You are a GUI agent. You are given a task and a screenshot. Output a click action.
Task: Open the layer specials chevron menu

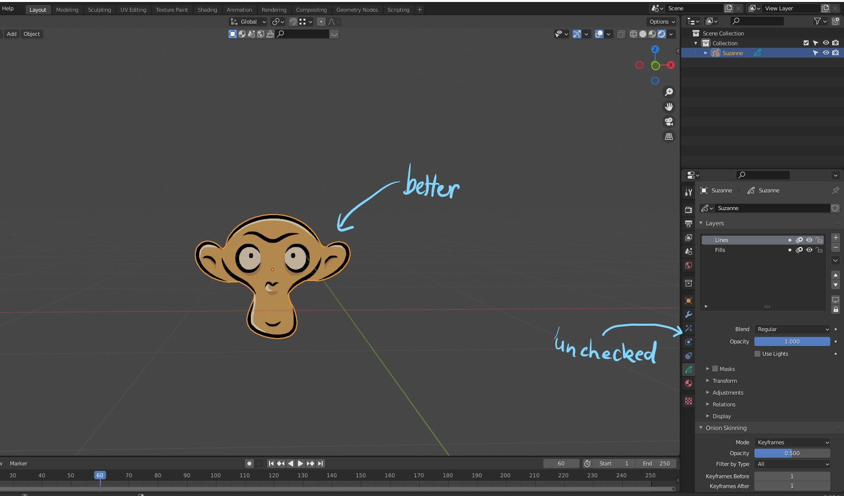[836, 260]
